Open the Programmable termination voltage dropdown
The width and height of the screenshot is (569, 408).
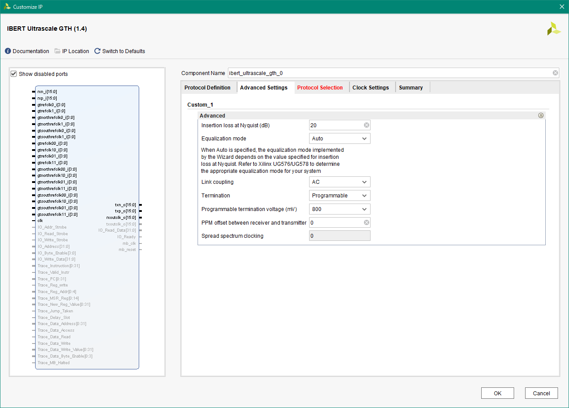340,209
